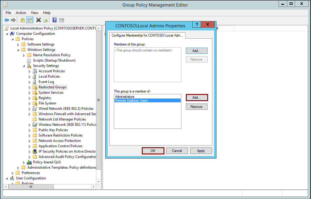Click the horizontal scrollbar below the tree
This screenshot has height=199, width=311.
31,187
